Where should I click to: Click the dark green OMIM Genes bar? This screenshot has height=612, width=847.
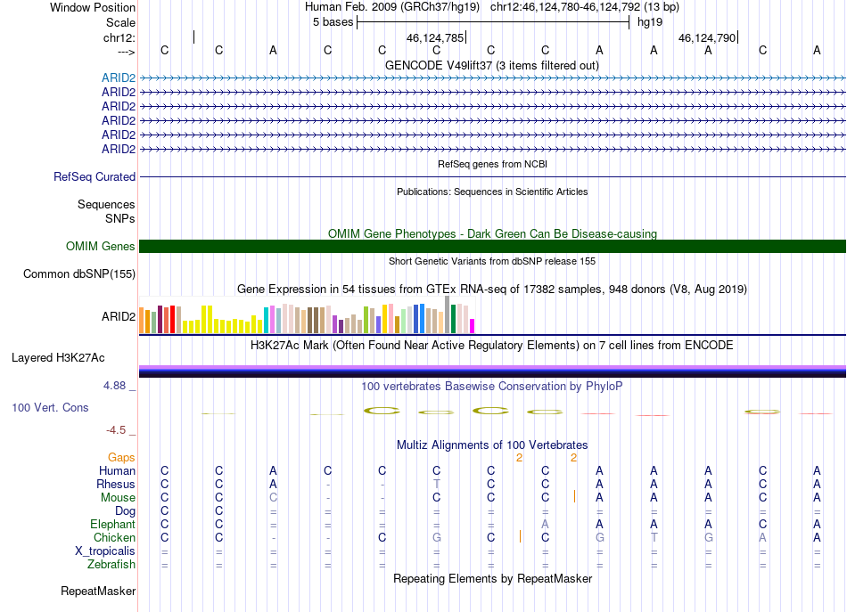coord(492,246)
